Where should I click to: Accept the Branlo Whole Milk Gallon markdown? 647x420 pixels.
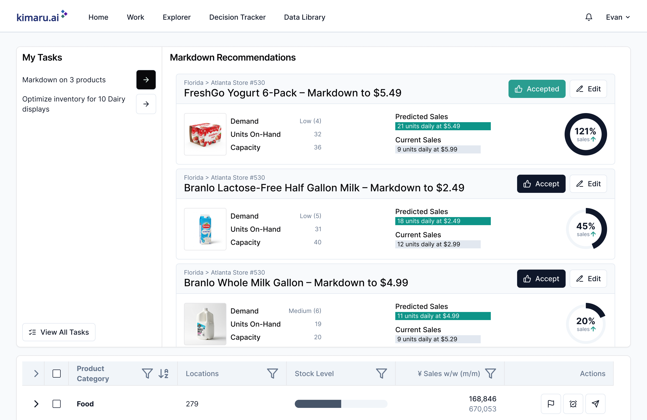(x=541, y=279)
